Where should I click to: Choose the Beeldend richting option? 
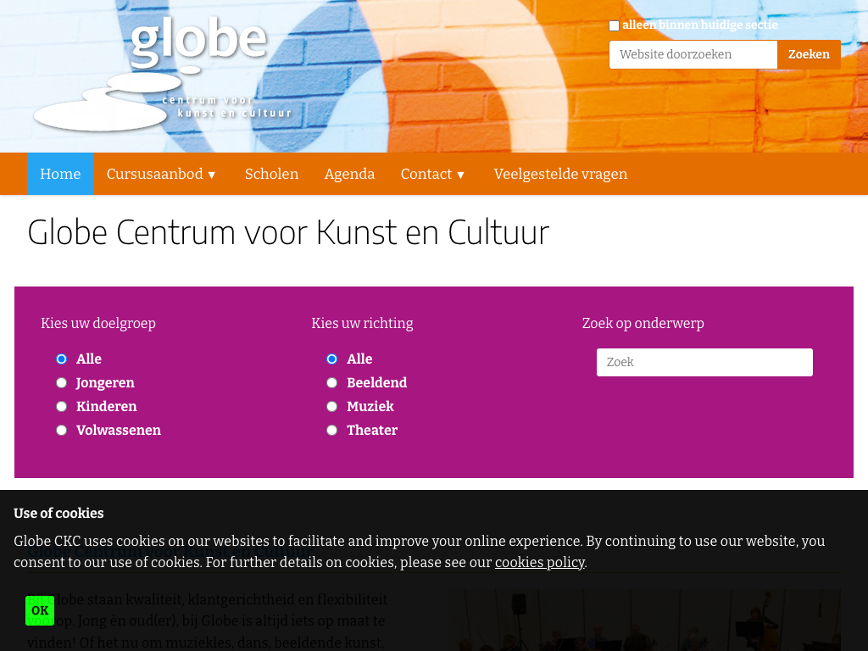click(x=331, y=383)
